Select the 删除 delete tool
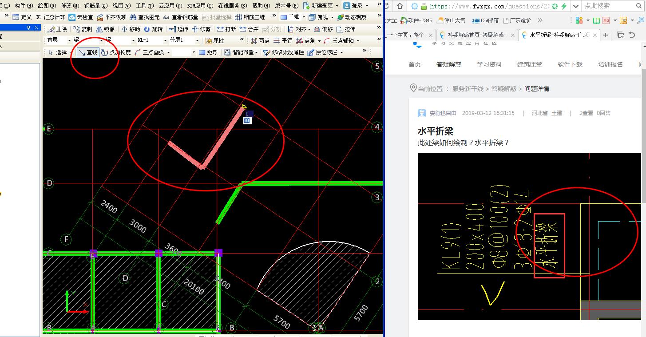The width and height of the screenshot is (646, 337). [57, 29]
